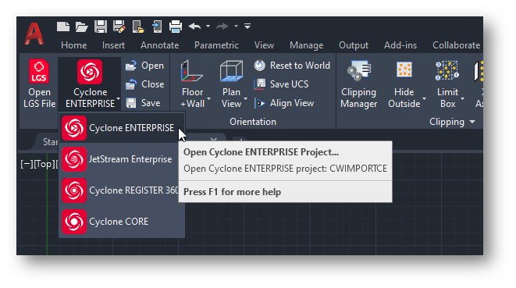Open the Clipping Manager

click(358, 84)
